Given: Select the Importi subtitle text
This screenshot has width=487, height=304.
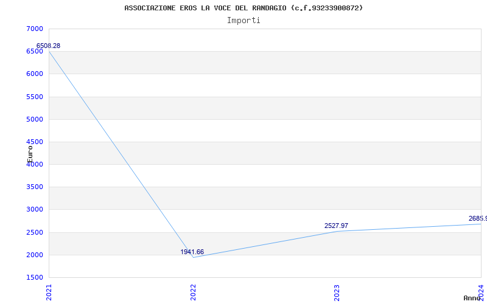Looking at the screenshot, I should (x=243, y=21).
